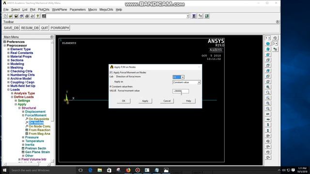Image resolution: width=310 pixels, height=174 pixels.
Task: Open Microsoft Edge from the taskbar
Action: (x=90, y=170)
